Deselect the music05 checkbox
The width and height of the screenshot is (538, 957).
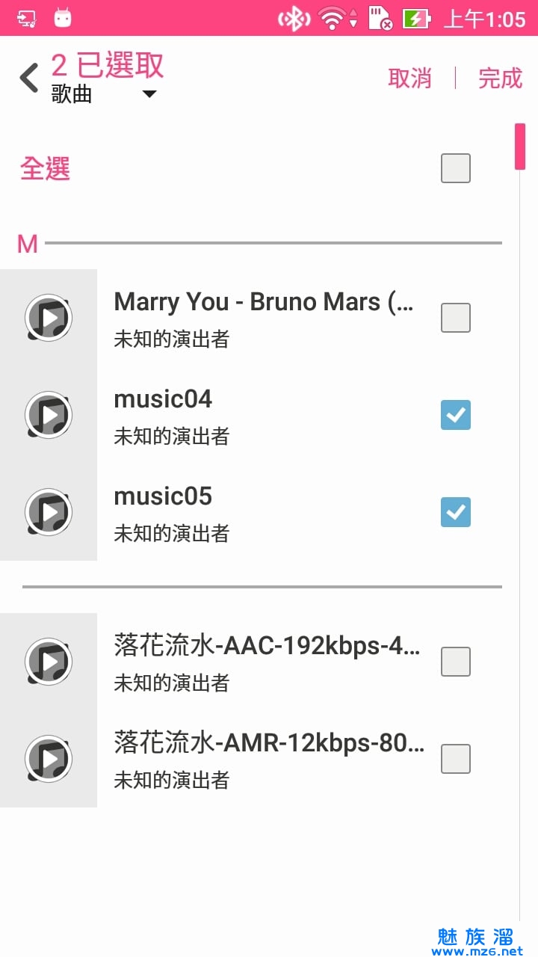(x=456, y=512)
